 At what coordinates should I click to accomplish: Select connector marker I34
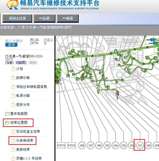click(115, 145)
